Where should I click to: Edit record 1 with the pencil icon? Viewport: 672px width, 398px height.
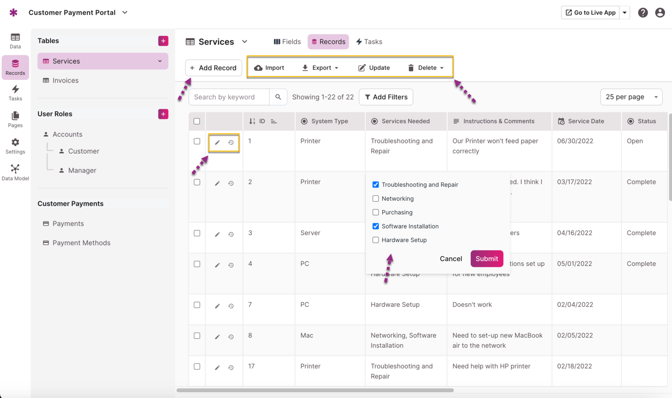point(217,142)
